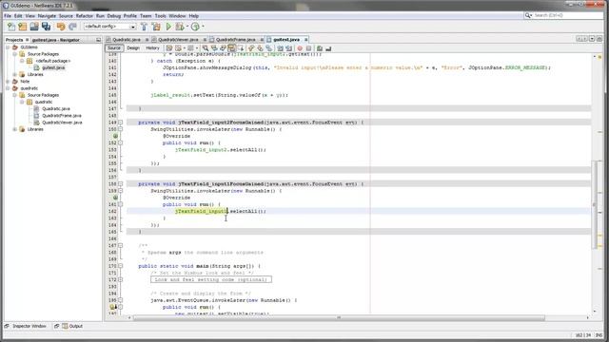609x342 pixels.
Task: Click the Toggle Highlight Search editor icon
Action: pos(231,48)
